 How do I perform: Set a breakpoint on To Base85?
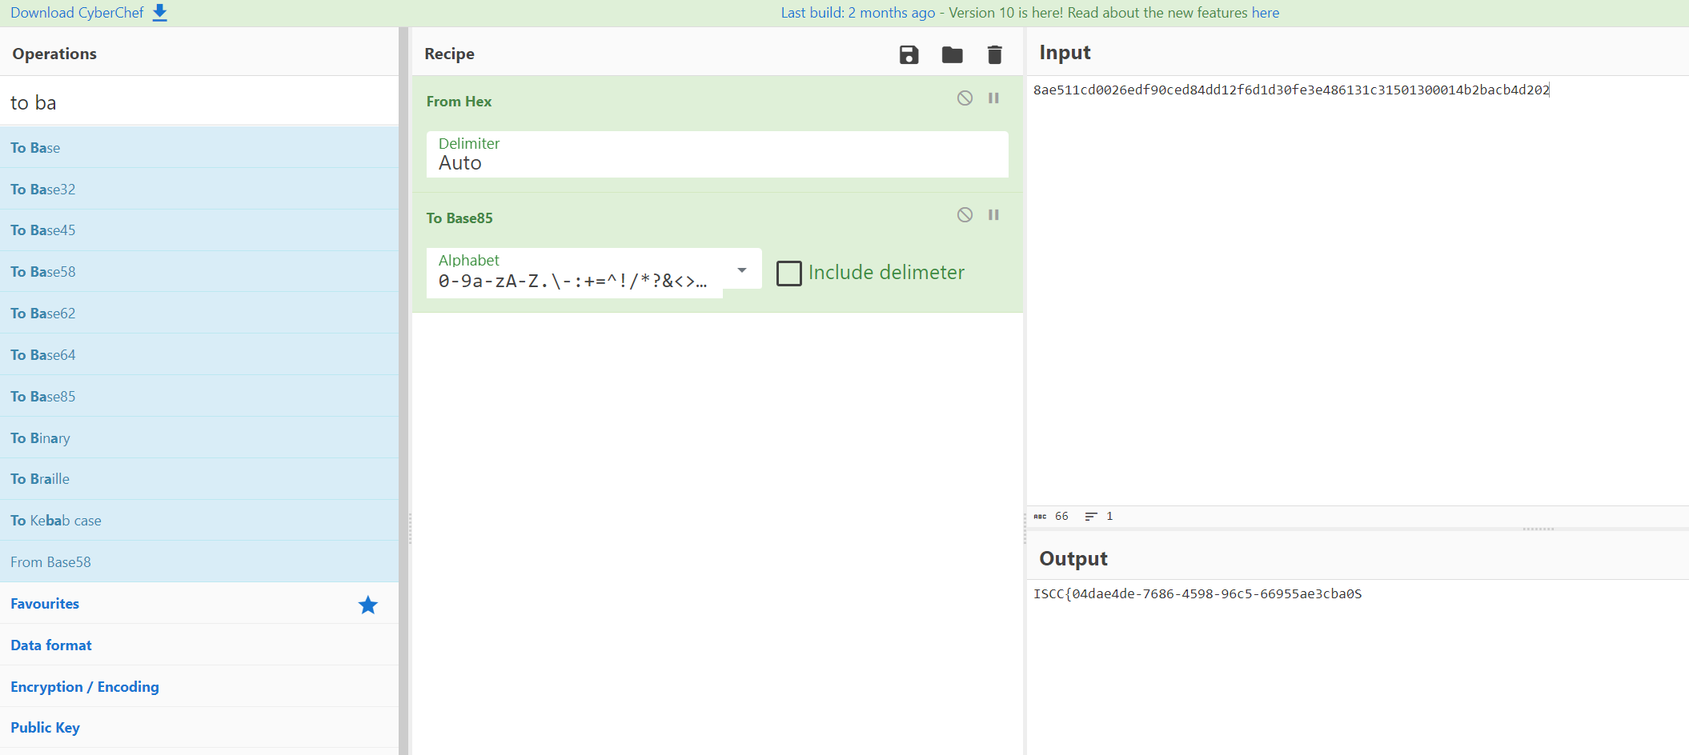click(x=993, y=214)
